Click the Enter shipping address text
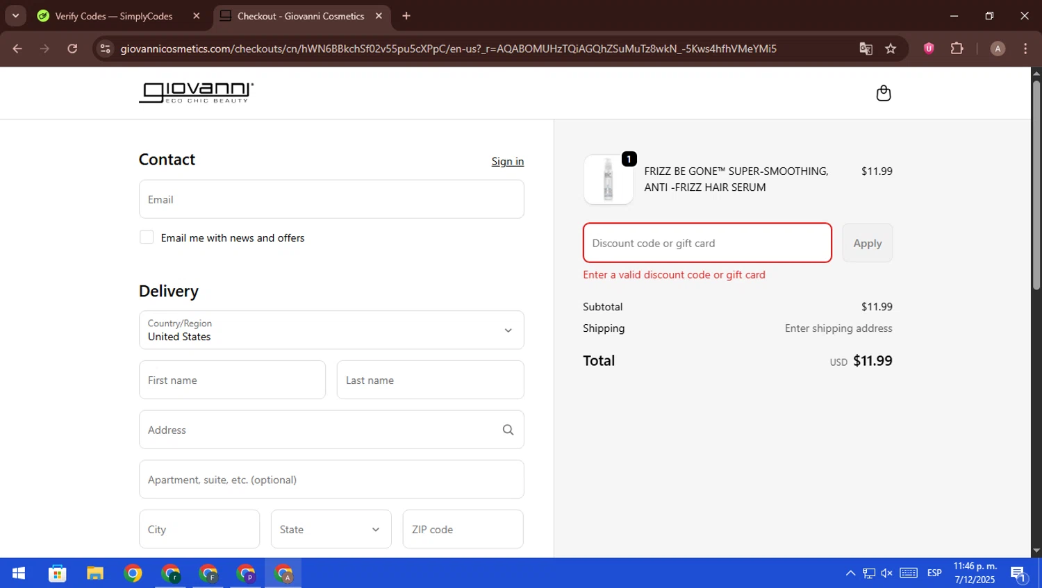 point(838,328)
